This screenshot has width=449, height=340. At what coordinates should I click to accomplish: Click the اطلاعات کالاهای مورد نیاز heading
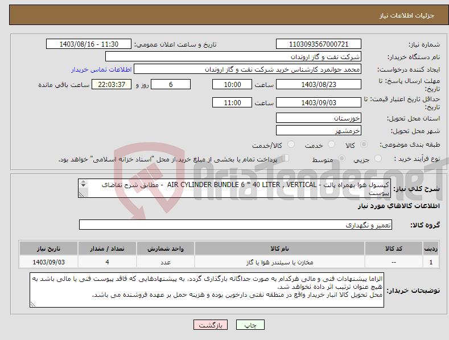(398, 206)
